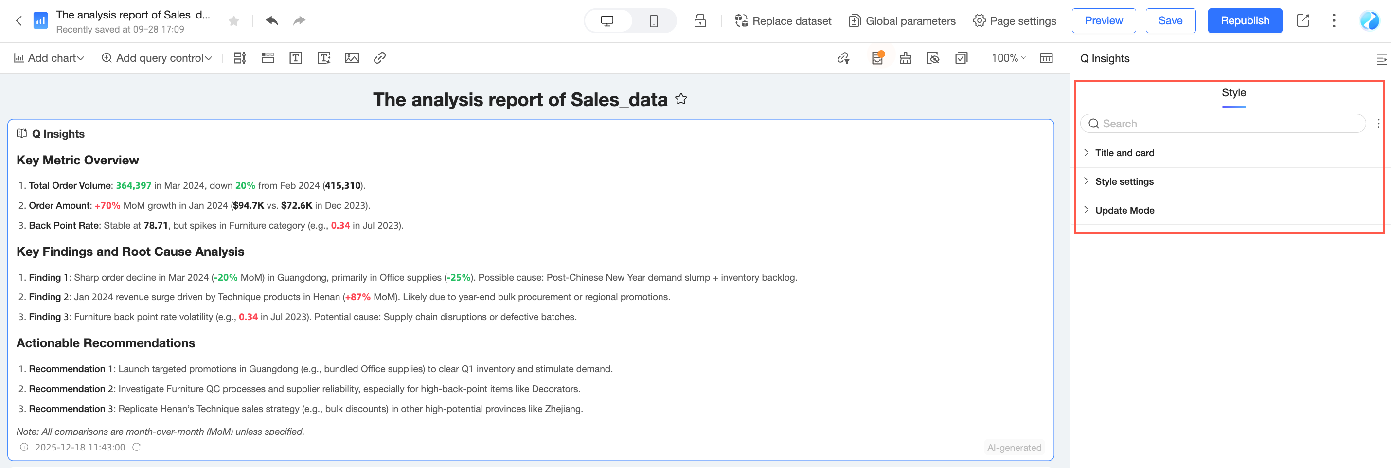The height and width of the screenshot is (468, 1391).
Task: Switch to mobile layout view
Action: pos(653,20)
